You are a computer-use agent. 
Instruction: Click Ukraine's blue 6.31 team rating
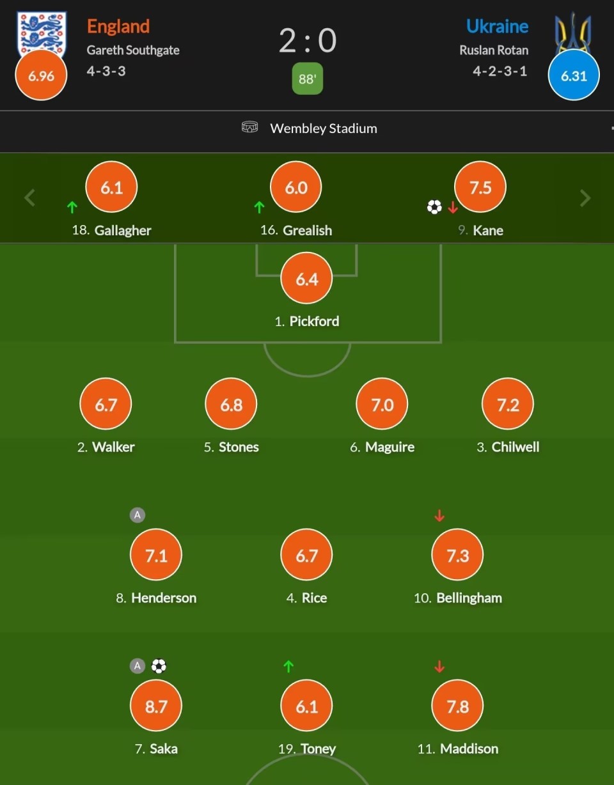click(x=574, y=75)
